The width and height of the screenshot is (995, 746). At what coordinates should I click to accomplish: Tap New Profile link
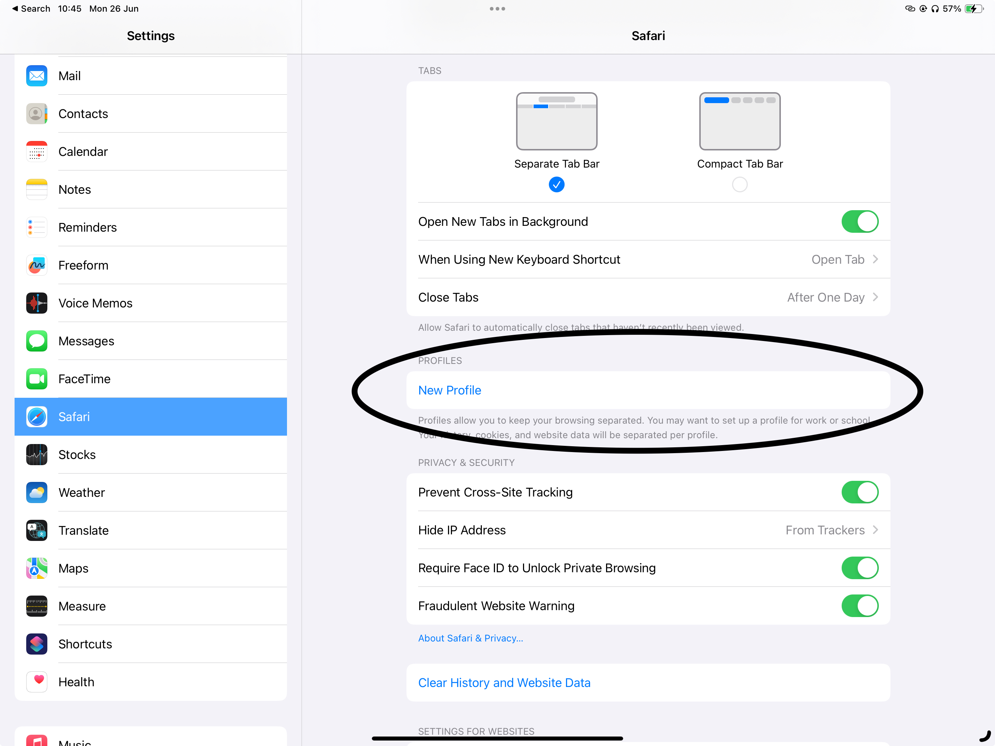click(x=449, y=390)
